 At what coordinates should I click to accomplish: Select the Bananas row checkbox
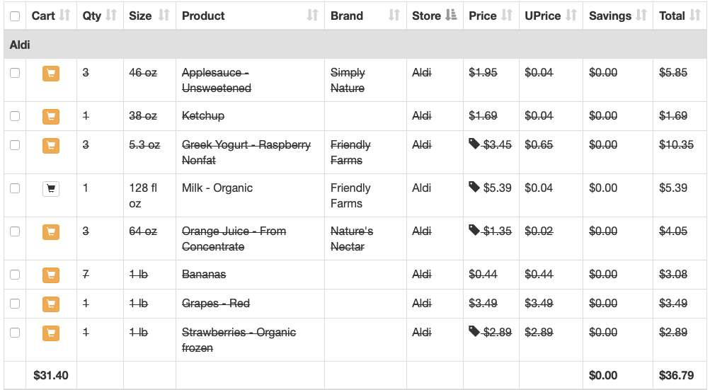pos(15,275)
